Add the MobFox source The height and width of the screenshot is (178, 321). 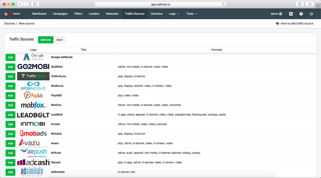(x=10, y=105)
